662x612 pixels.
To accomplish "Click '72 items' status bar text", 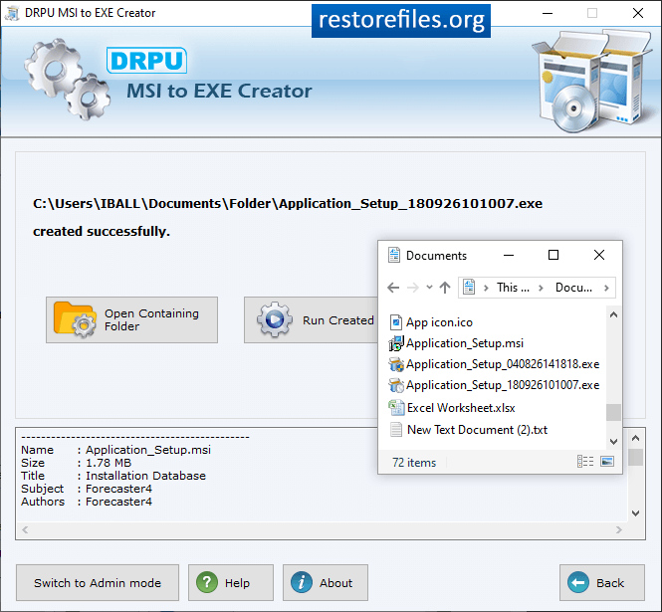I will tap(414, 463).
